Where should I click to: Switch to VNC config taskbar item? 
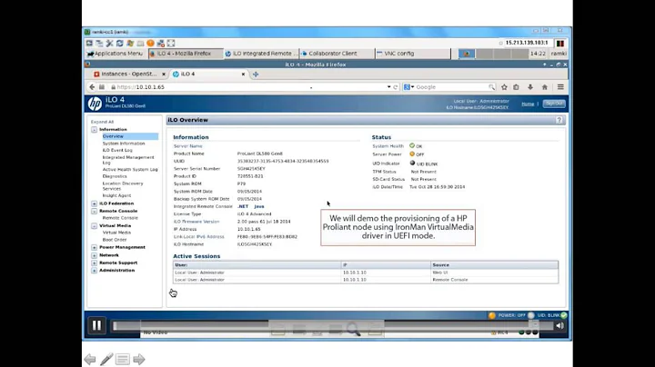point(413,54)
